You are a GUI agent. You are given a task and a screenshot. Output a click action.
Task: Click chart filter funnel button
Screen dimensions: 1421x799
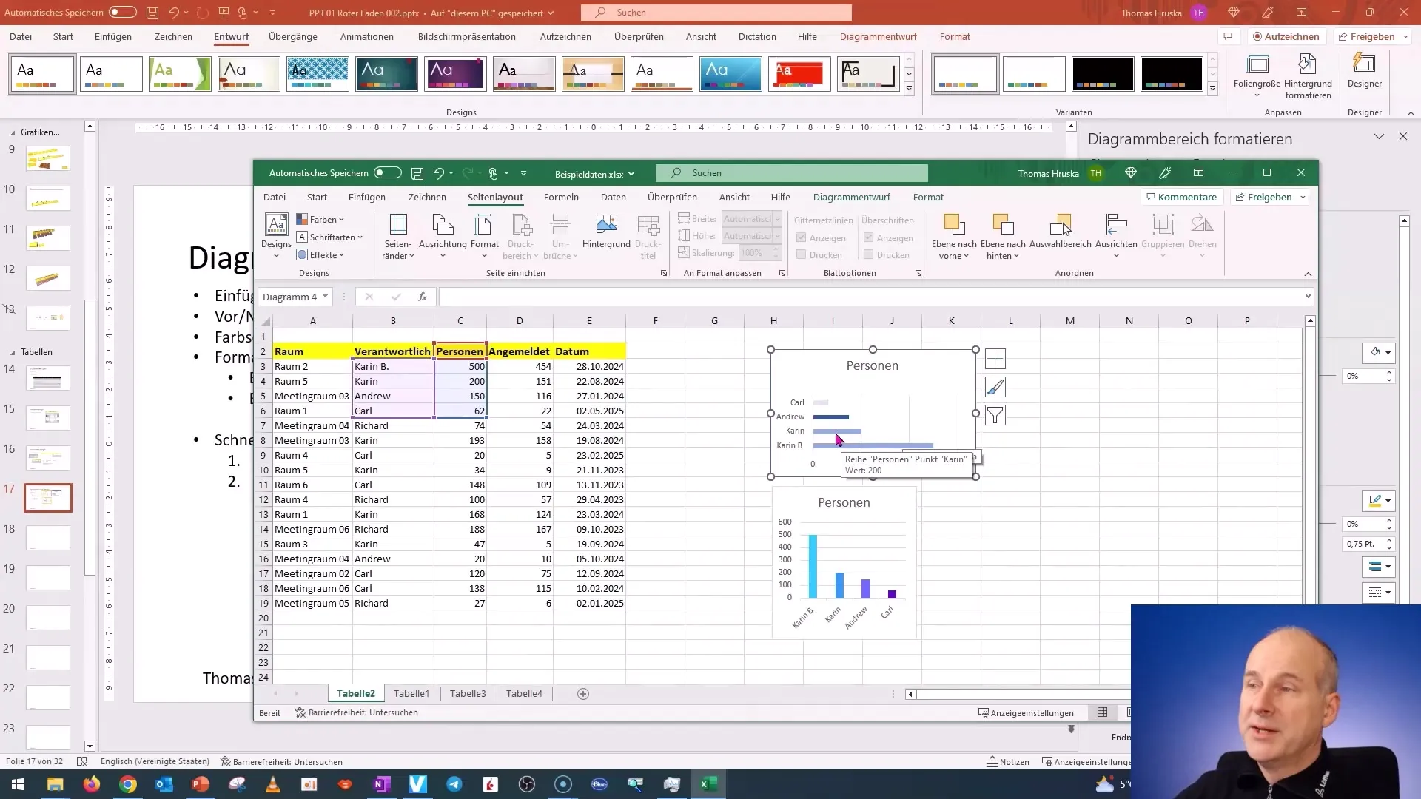pyautogui.click(x=995, y=416)
